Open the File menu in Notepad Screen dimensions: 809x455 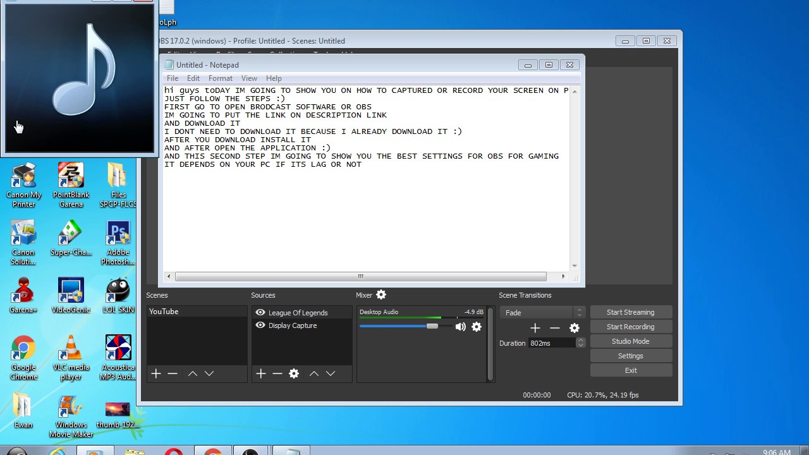173,78
